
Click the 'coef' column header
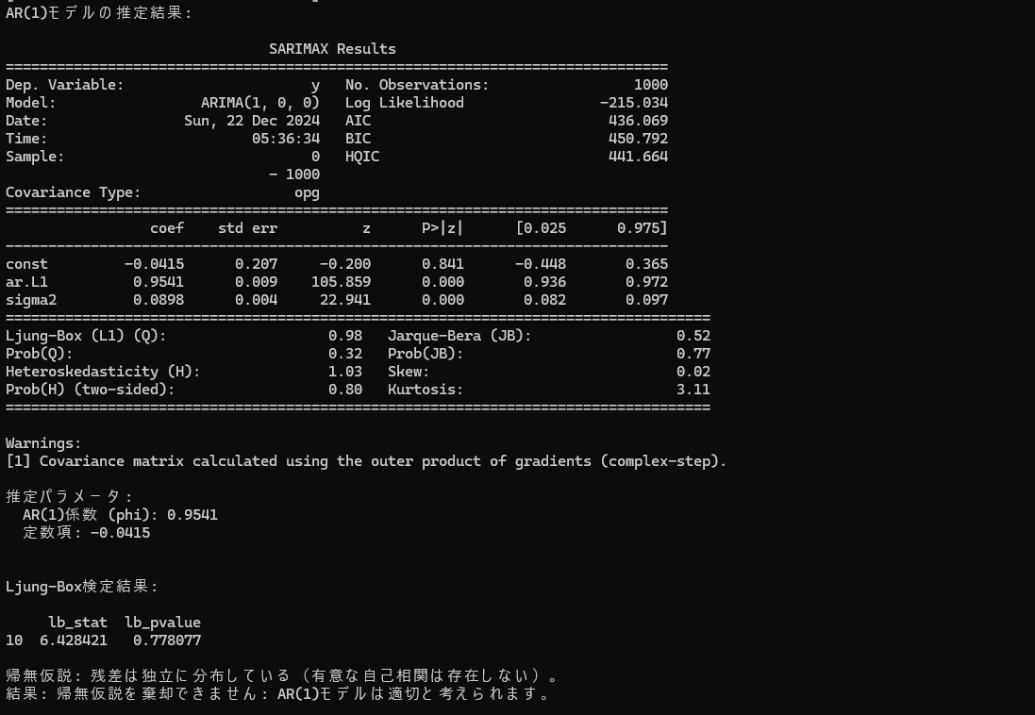tap(167, 228)
